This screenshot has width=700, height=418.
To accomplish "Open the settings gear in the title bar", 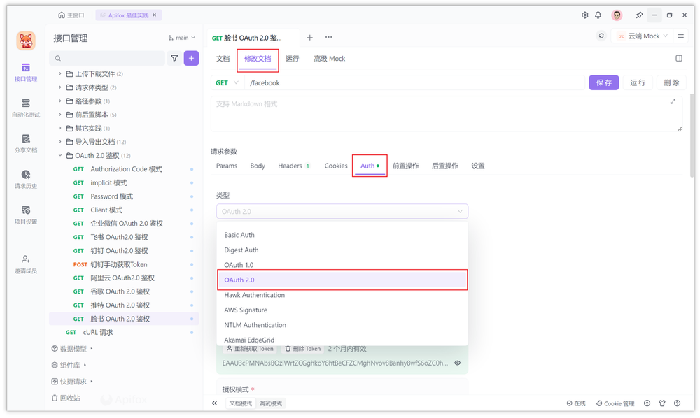I will click(585, 14).
